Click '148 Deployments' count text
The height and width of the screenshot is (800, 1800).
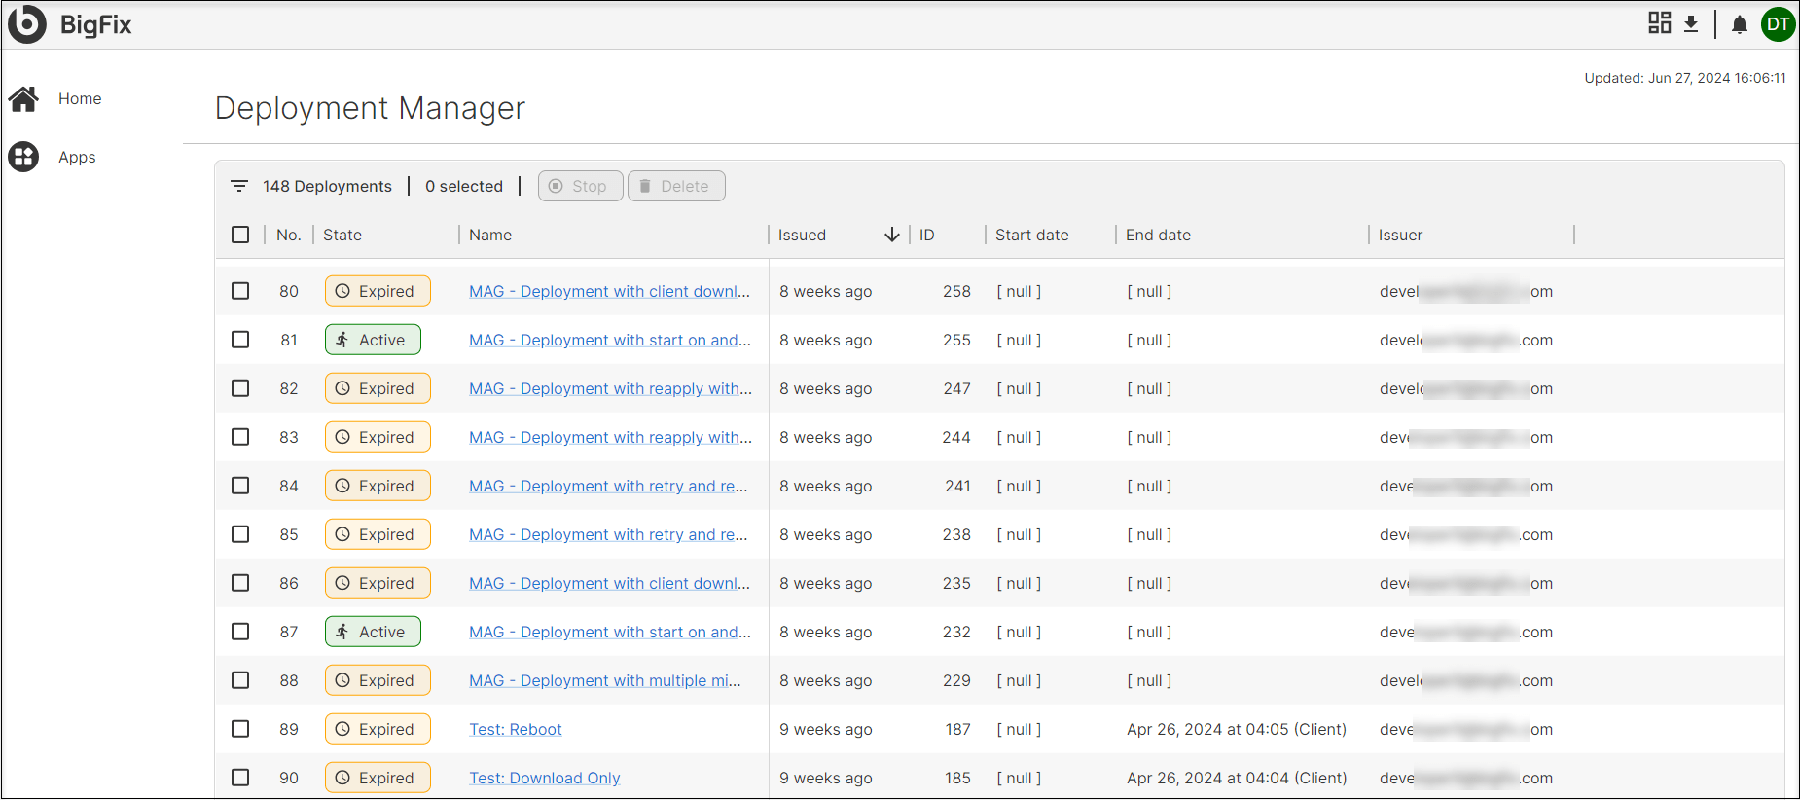click(327, 186)
